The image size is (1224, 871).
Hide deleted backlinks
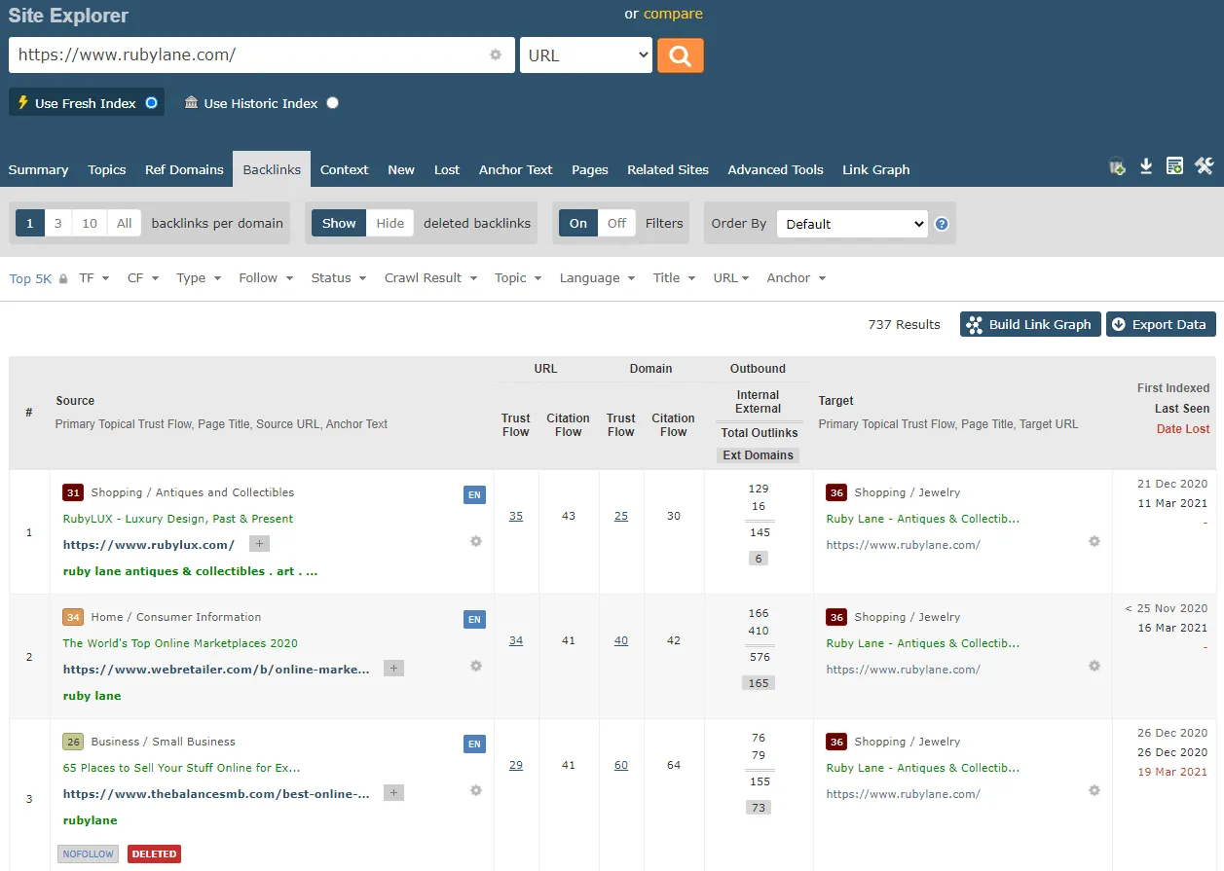pos(389,223)
